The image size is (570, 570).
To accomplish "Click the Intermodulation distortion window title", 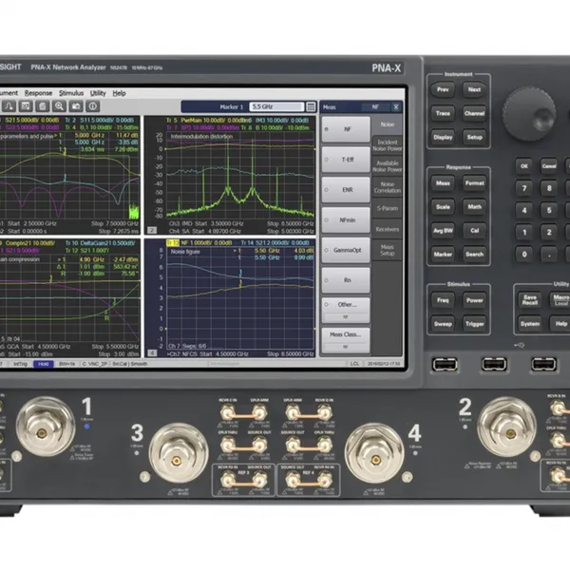I will pyautogui.click(x=201, y=137).
